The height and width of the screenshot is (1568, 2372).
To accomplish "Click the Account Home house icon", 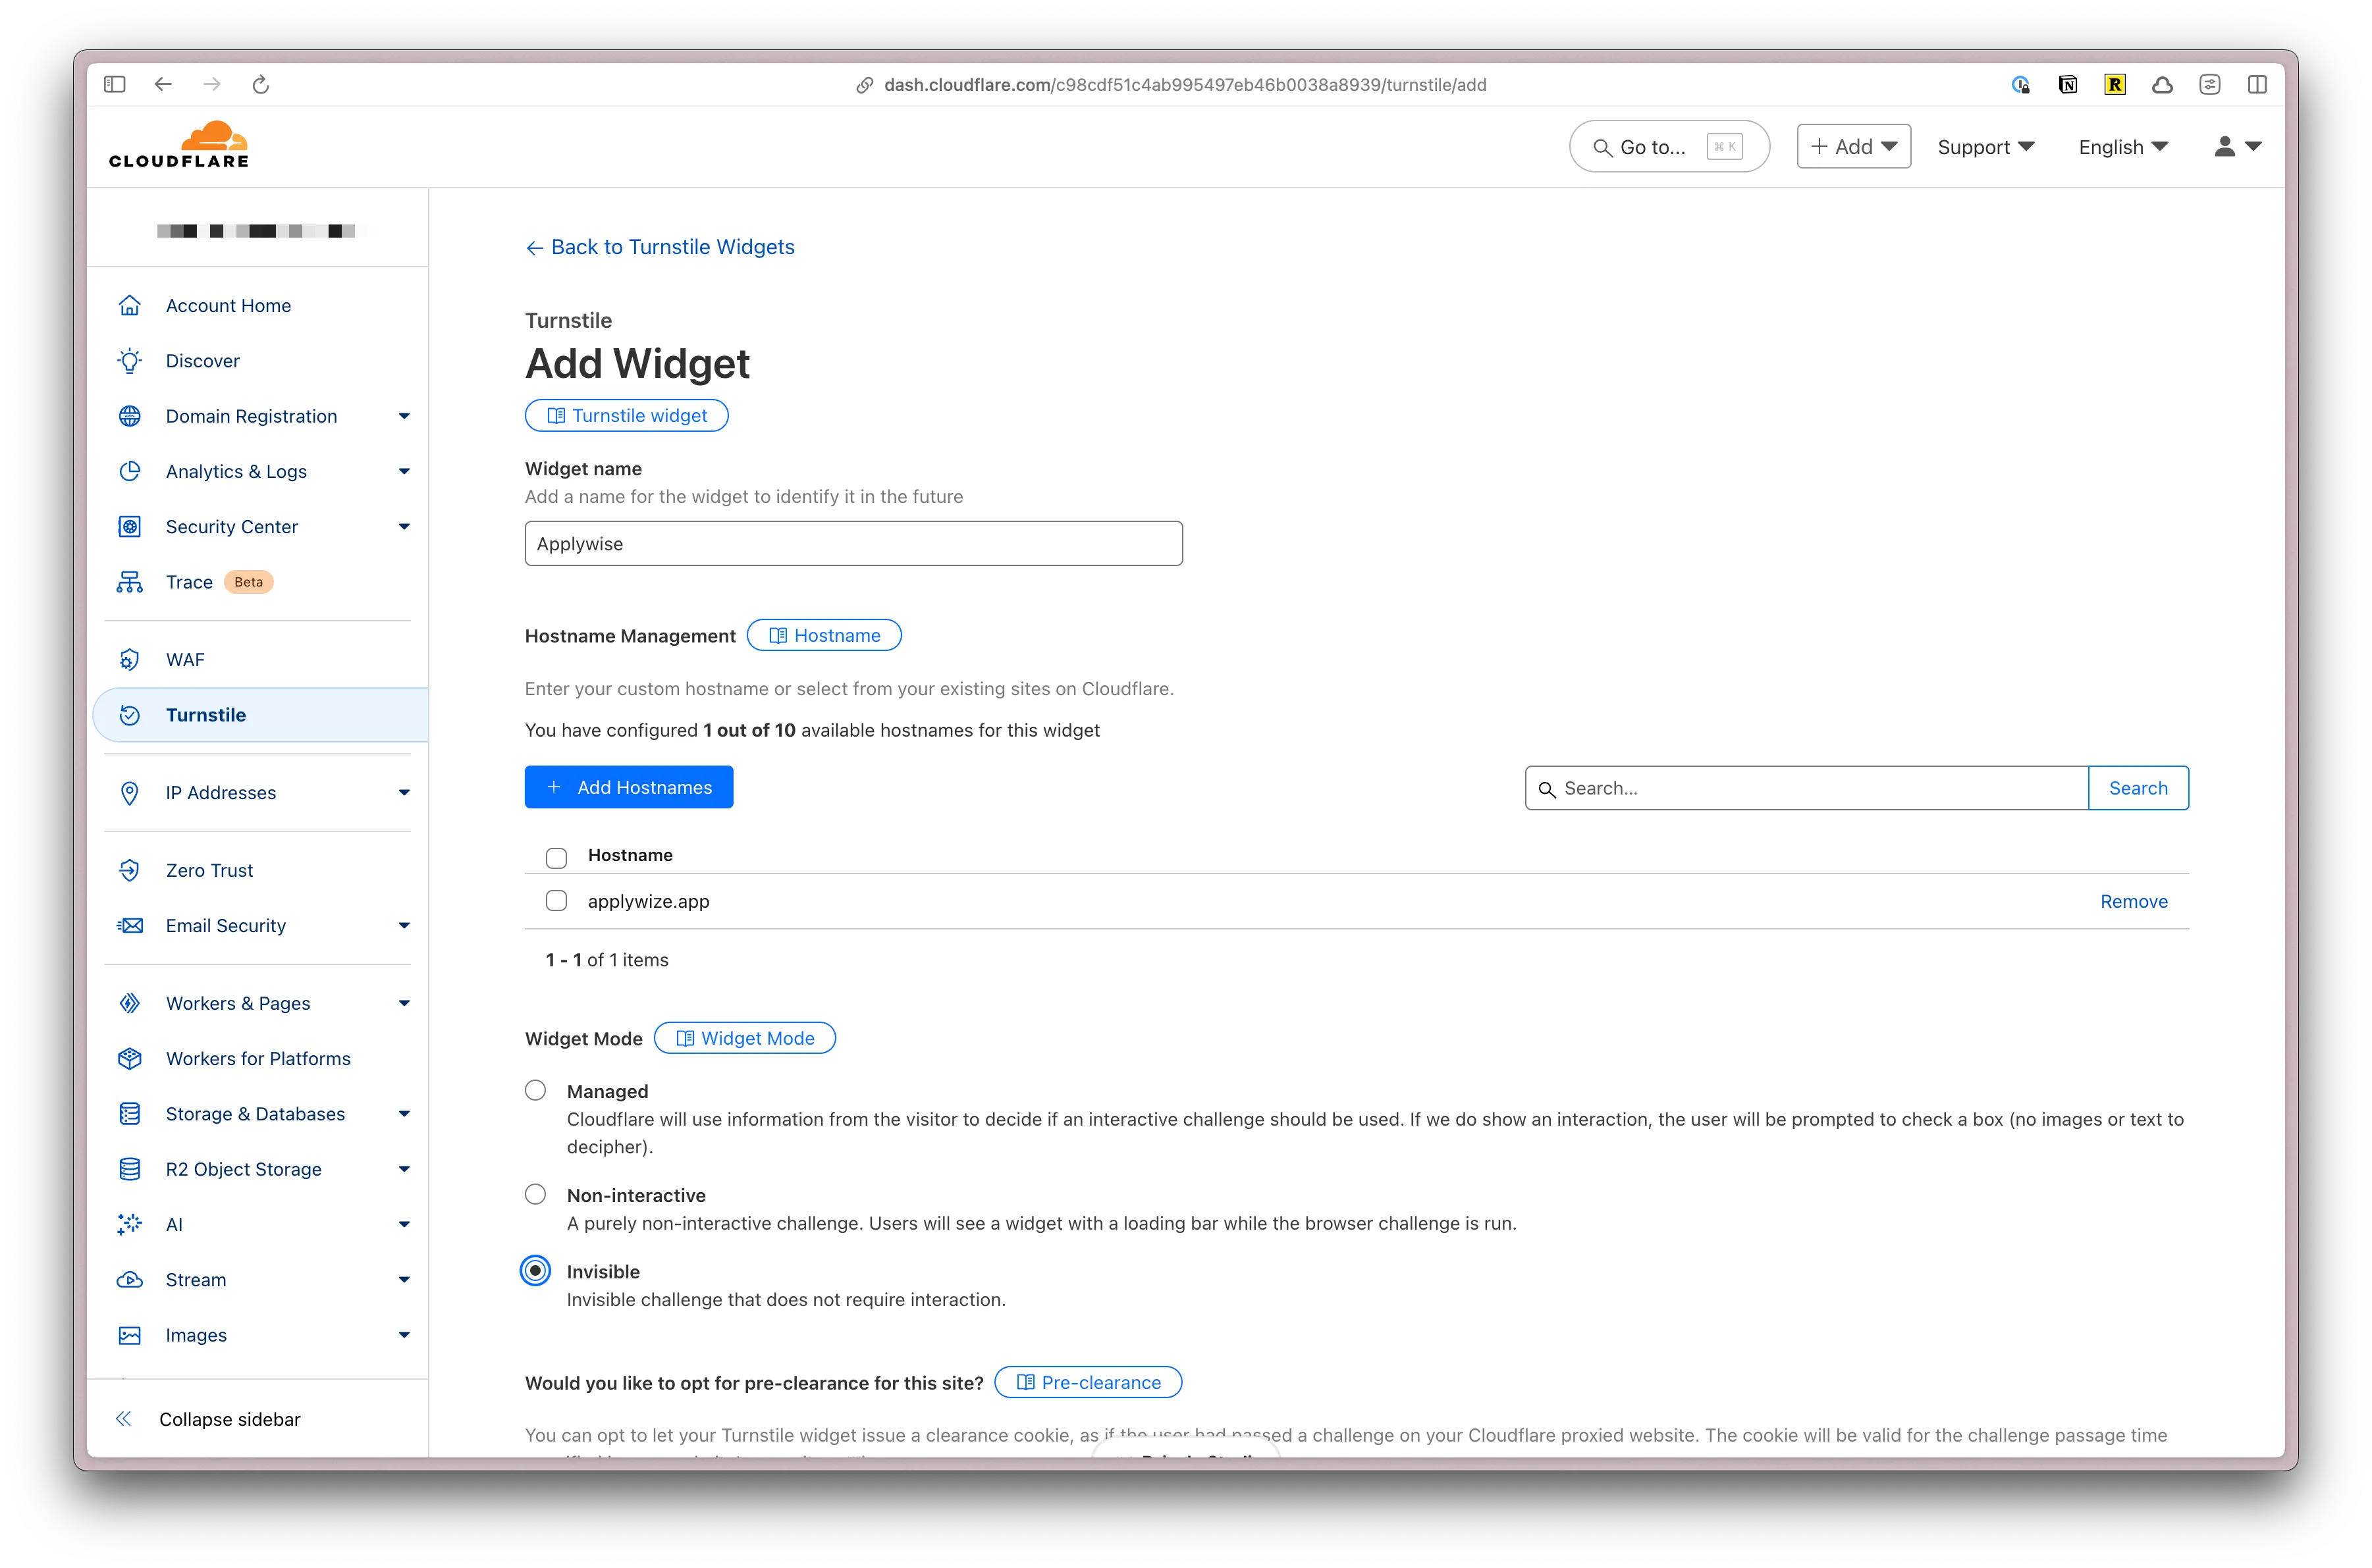I will (x=130, y=305).
